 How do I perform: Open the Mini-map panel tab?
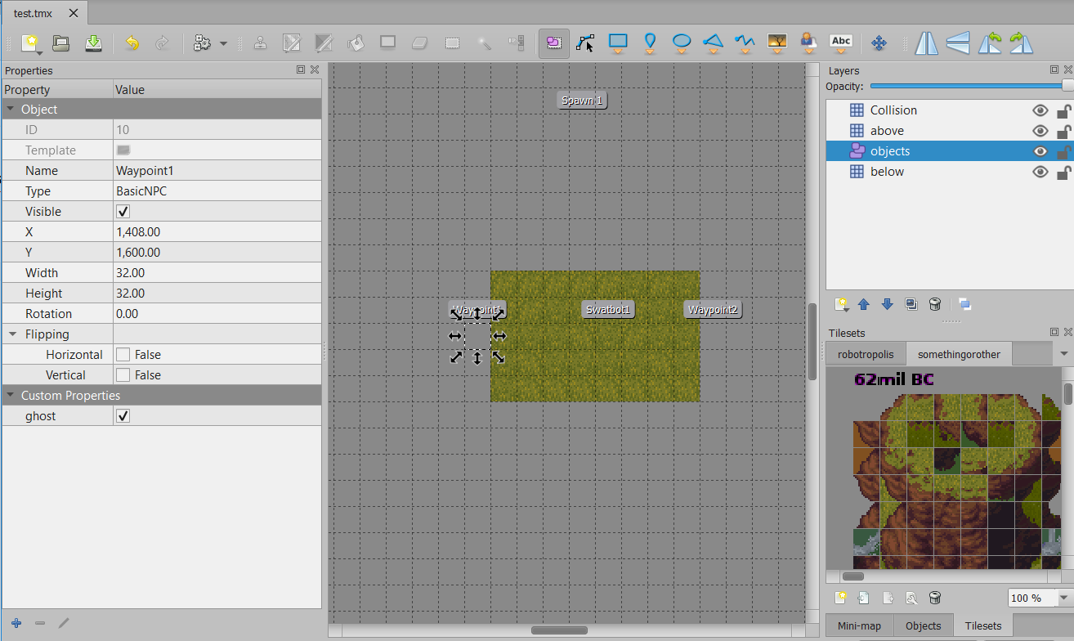[858, 625]
